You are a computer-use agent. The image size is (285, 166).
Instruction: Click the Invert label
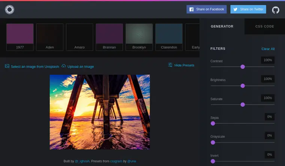[x=214, y=156]
